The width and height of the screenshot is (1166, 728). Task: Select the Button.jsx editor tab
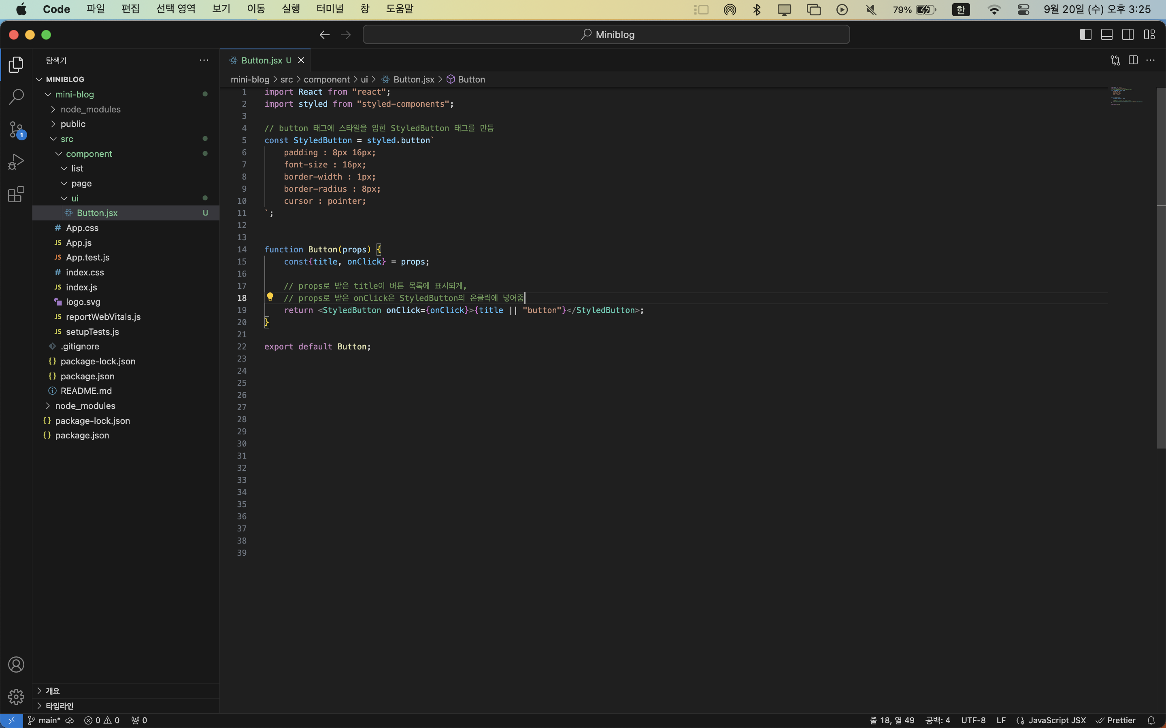pos(262,60)
